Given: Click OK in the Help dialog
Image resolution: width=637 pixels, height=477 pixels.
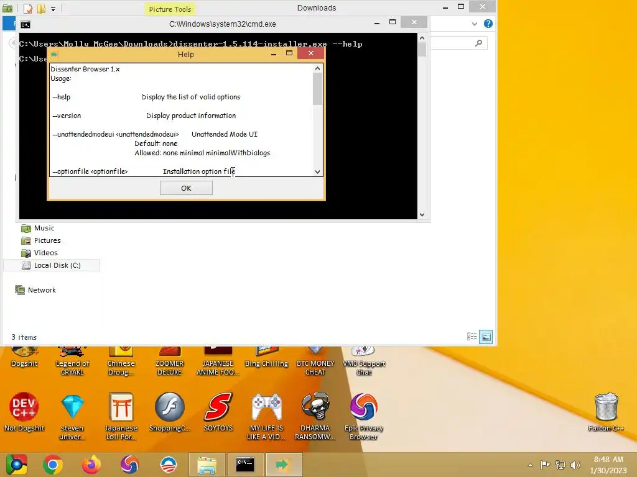Looking at the screenshot, I should 186,188.
